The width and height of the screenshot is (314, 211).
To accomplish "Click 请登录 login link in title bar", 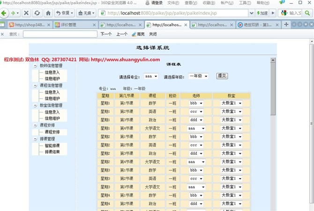I will pos(157,3).
